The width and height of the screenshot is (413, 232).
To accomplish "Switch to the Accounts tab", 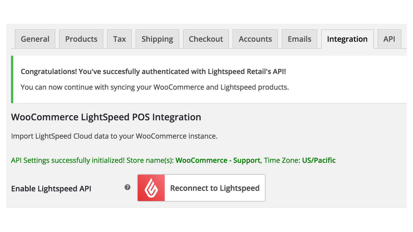I will 255,39.
